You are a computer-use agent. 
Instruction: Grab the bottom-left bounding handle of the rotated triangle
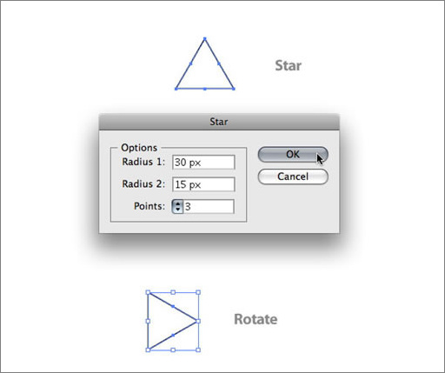click(x=148, y=350)
